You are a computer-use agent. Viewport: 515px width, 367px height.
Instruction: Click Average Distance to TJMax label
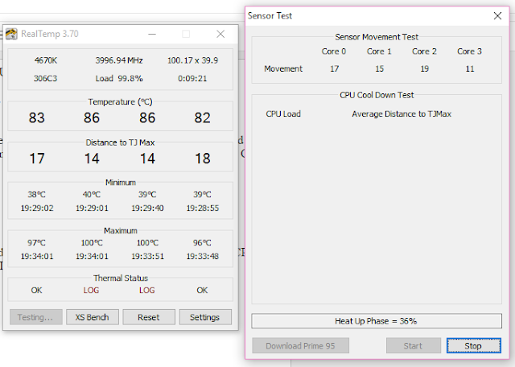[402, 113]
